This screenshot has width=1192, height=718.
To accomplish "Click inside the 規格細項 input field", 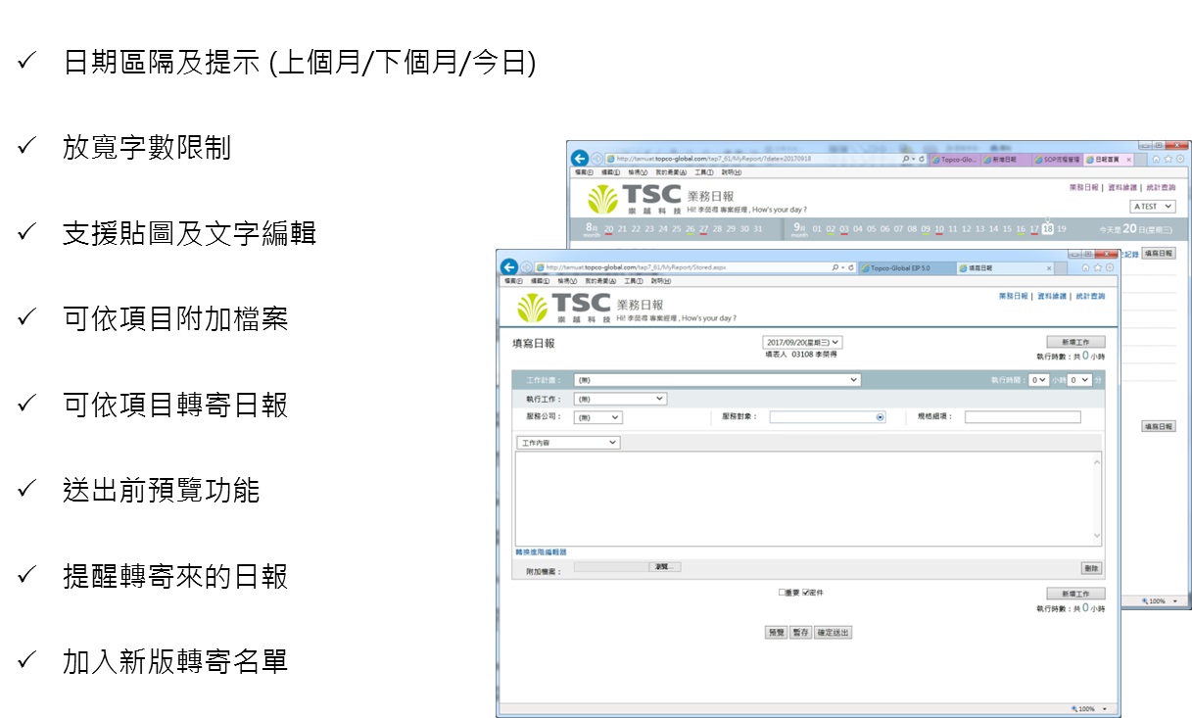I will [1023, 417].
